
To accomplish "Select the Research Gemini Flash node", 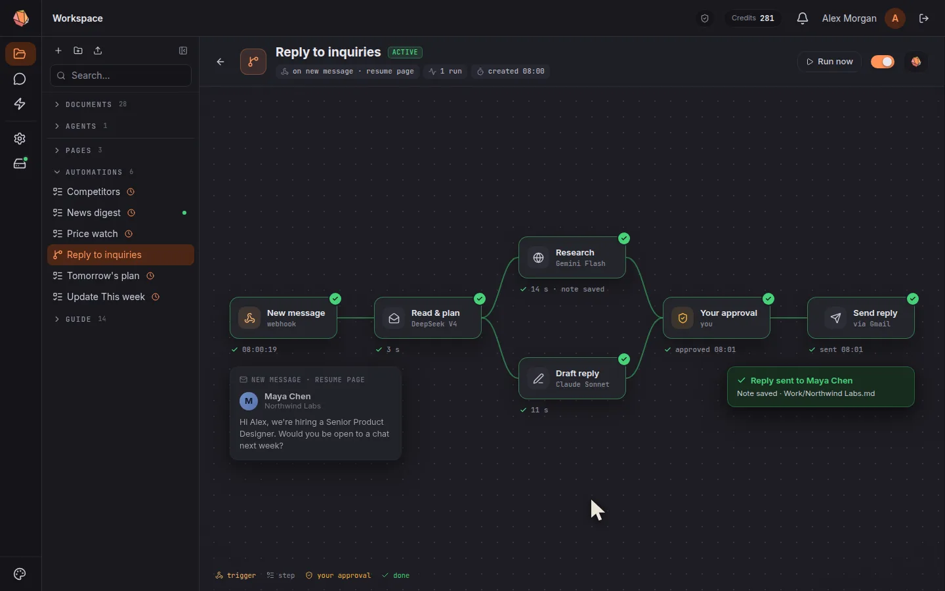I will [x=572, y=257].
